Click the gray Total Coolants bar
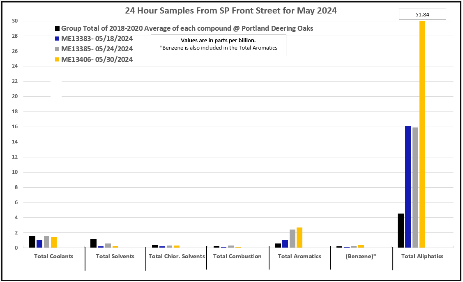 click(46, 242)
